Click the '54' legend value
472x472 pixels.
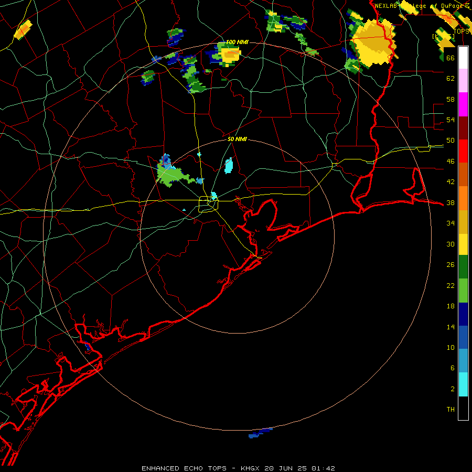(450, 120)
